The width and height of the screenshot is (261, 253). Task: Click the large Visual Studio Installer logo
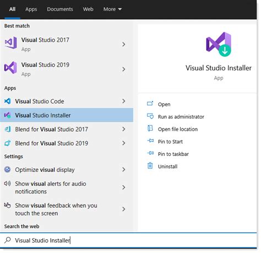pos(219,44)
